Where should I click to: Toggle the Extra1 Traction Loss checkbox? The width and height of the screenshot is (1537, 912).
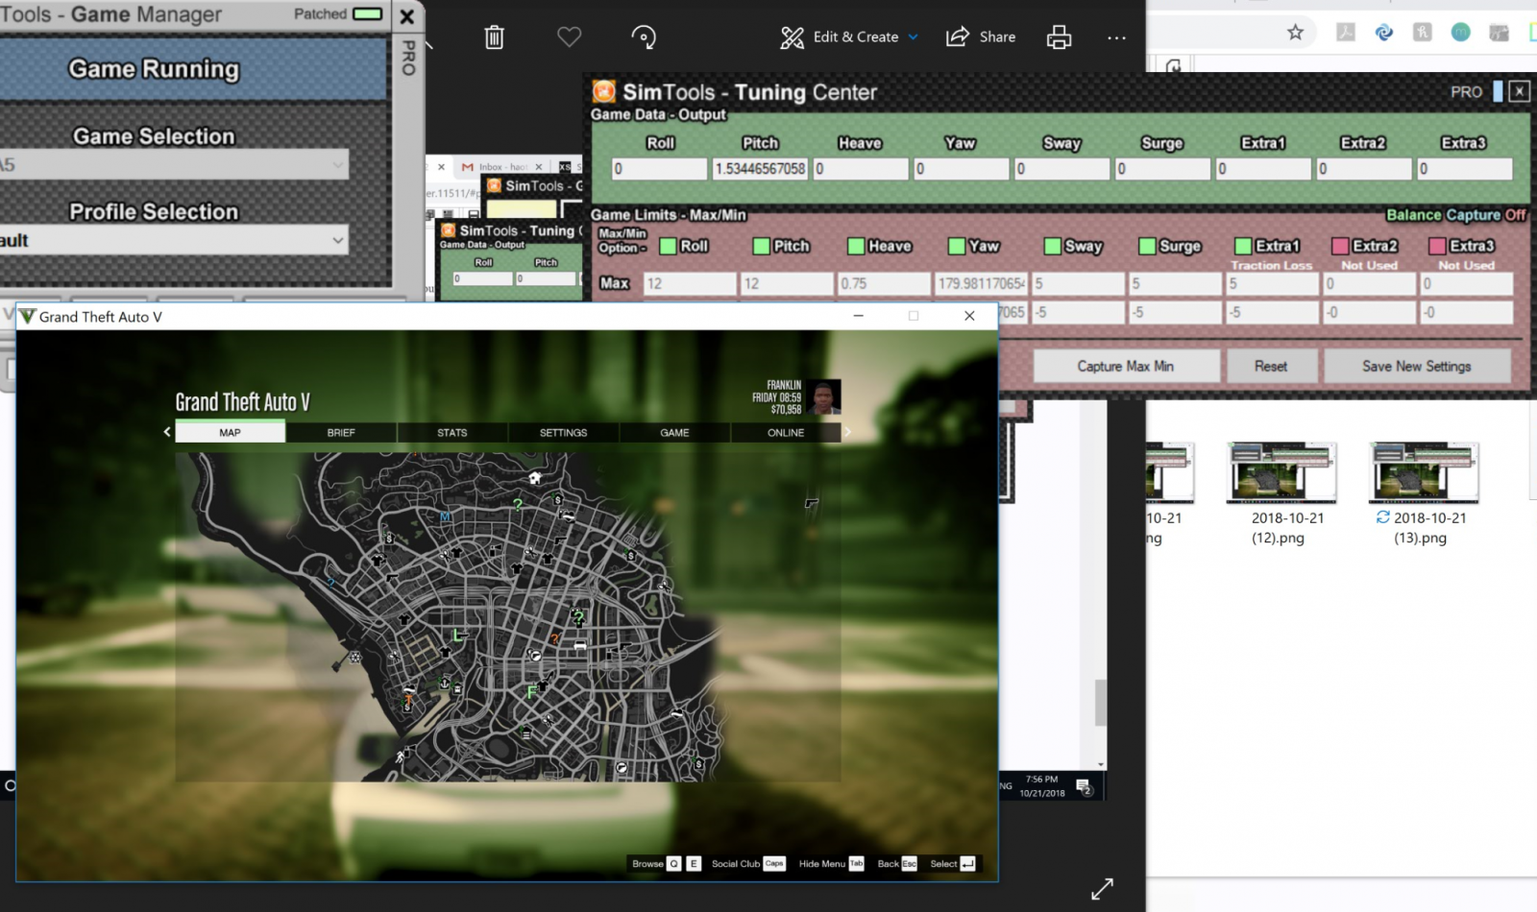click(x=1243, y=246)
